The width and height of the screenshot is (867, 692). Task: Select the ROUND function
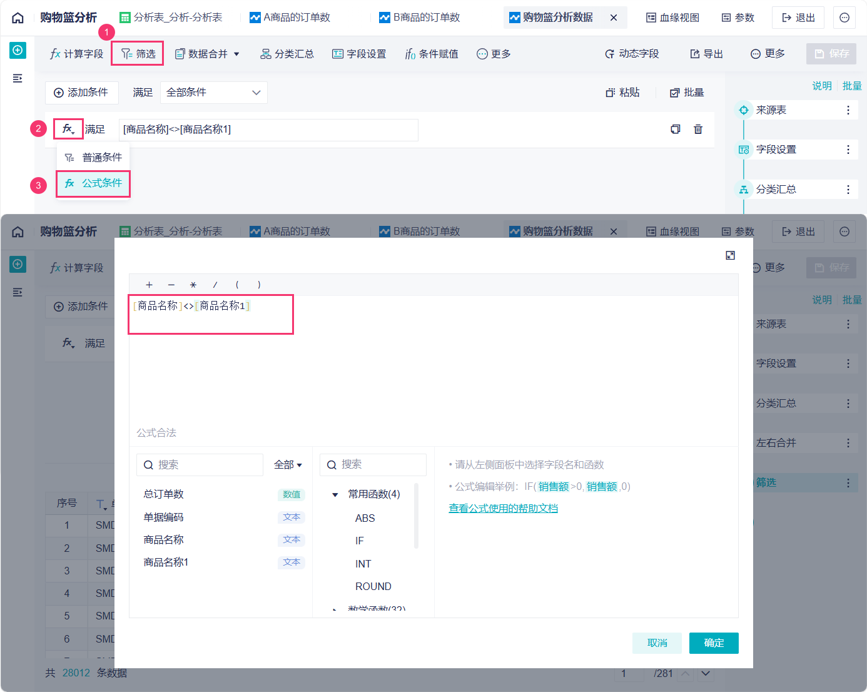click(x=373, y=586)
